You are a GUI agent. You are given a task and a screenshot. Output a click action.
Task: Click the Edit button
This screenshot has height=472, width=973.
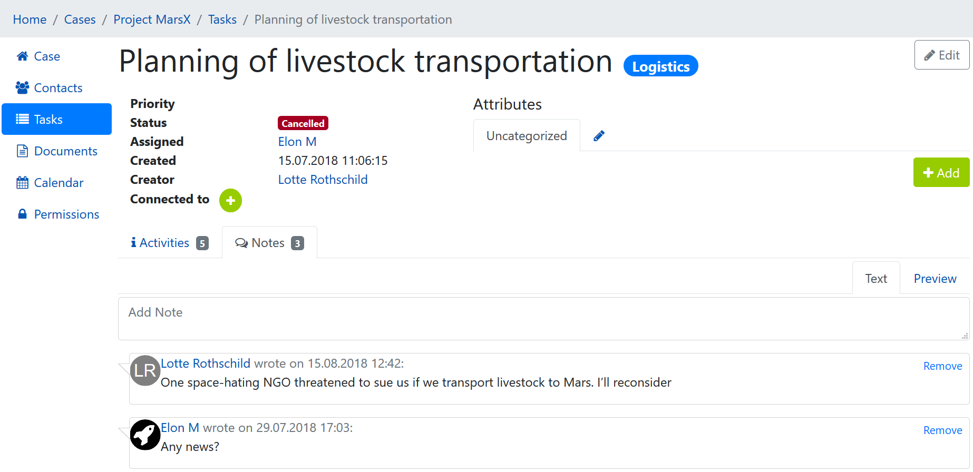coord(942,55)
